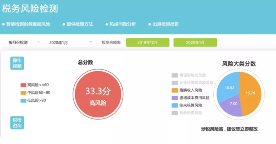Click the 热点问题分析 header item
Viewport: 276px width, 144px height.
pyautogui.click(x=121, y=24)
